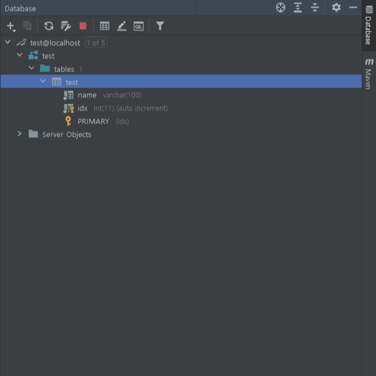The image size is (376, 376).
Task: Open the tool window settings gear
Action: pos(336,7)
